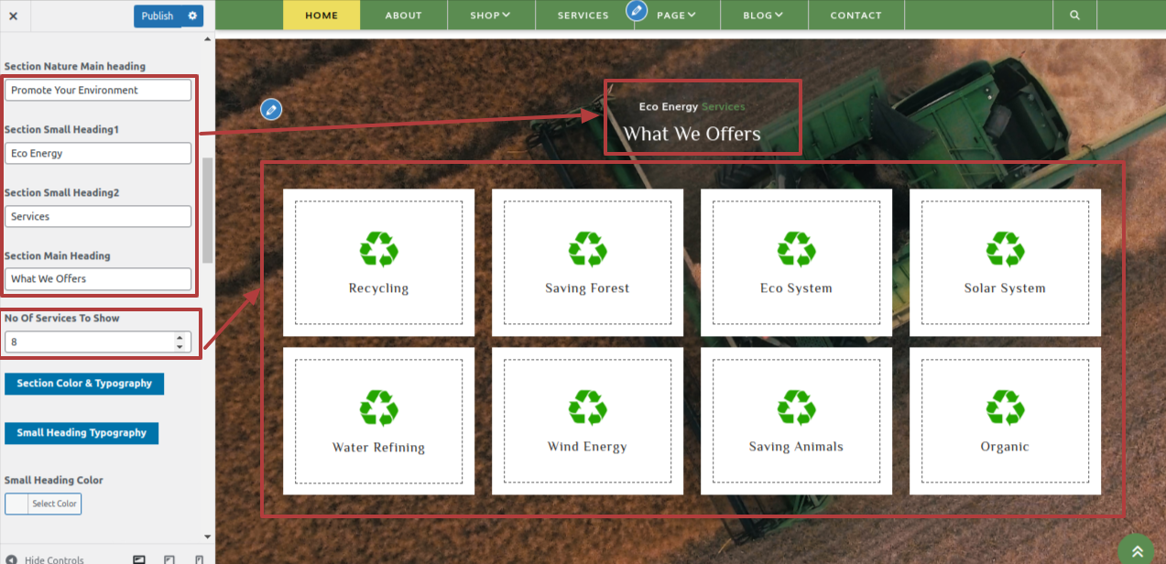Viewport: 1166px width, 564px height.
Task: Click edit pencil shortcut on services section
Action: [x=270, y=110]
